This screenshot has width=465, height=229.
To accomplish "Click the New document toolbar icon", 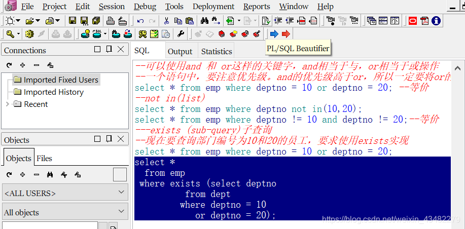I will click(x=10, y=21).
